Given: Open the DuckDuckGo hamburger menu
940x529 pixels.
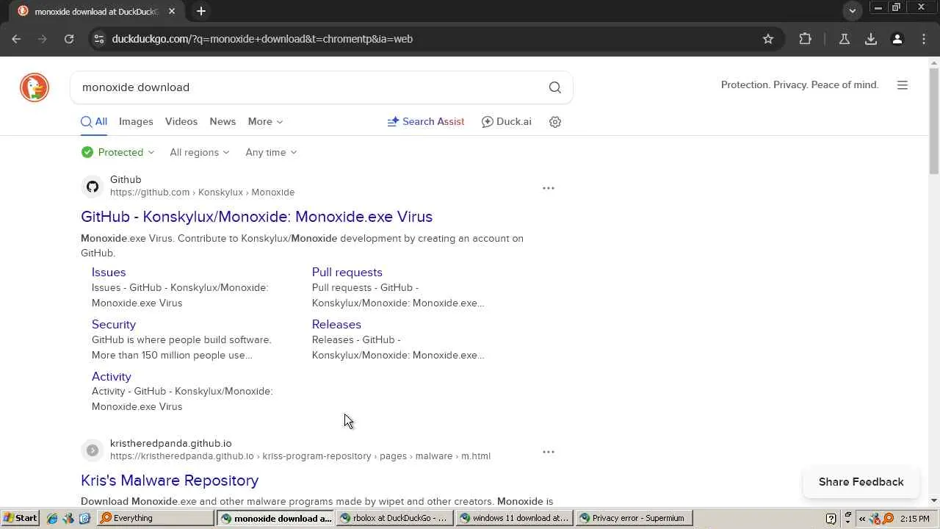Looking at the screenshot, I should point(903,85).
